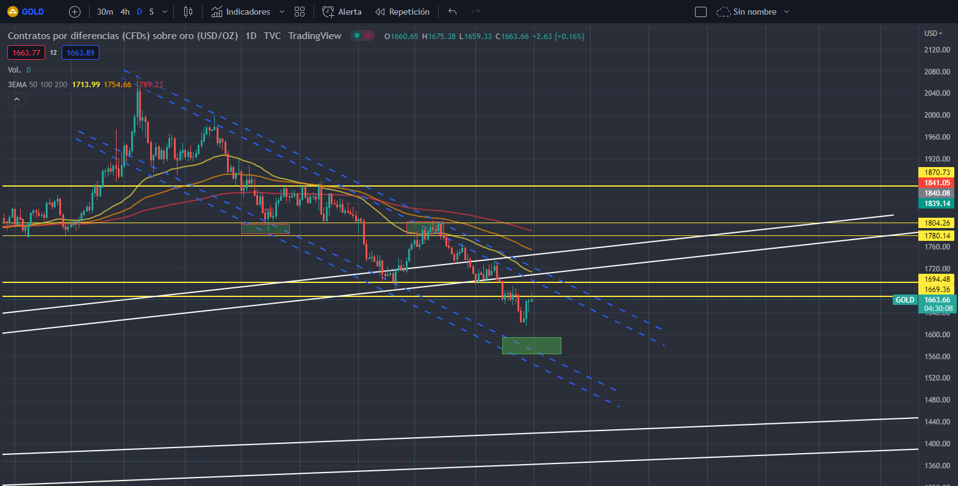Click the 3EMA indicator legend label

[17, 85]
